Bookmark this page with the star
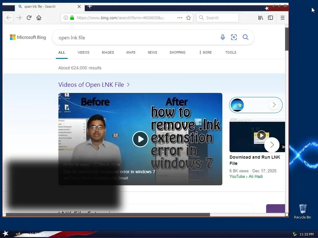 [189, 18]
